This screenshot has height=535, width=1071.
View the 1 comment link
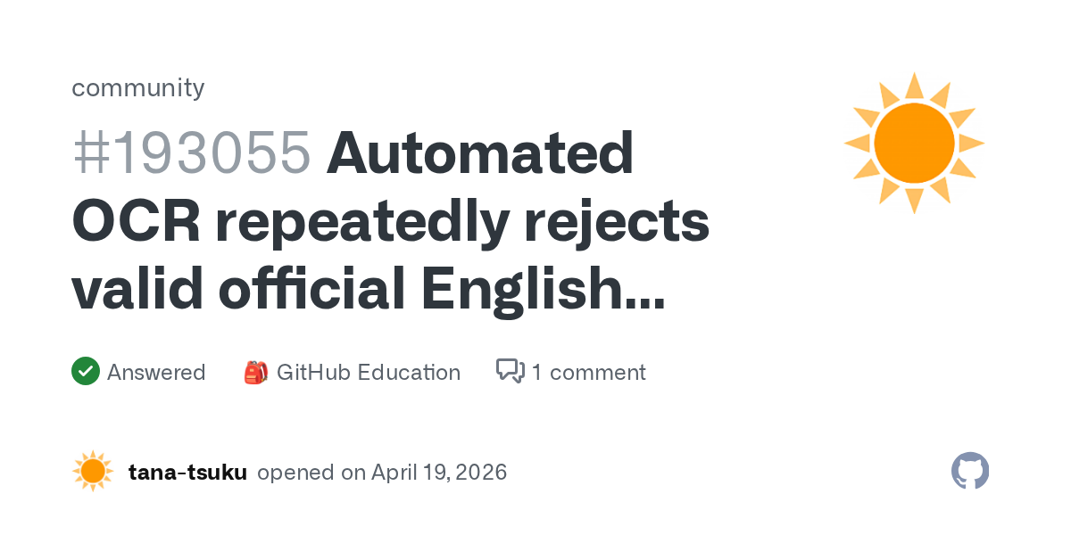[x=588, y=372]
